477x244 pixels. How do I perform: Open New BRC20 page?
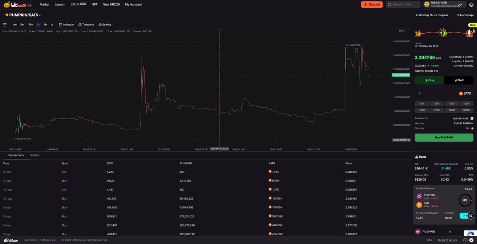111,4
